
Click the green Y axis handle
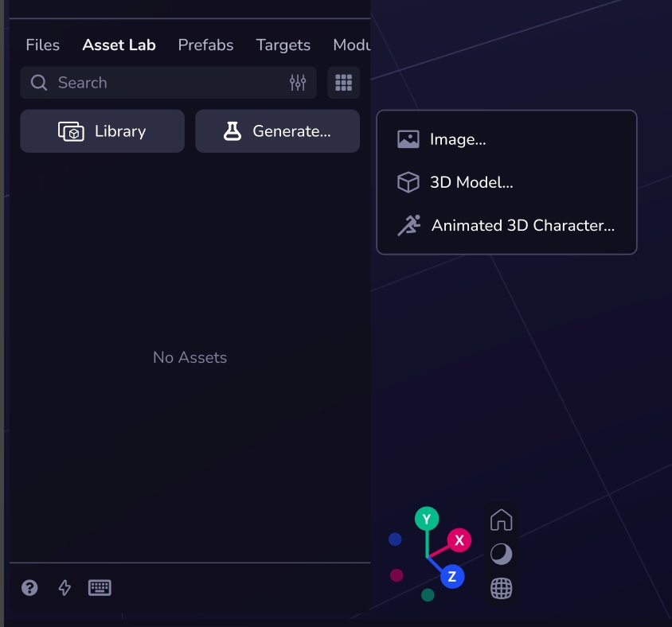click(427, 520)
